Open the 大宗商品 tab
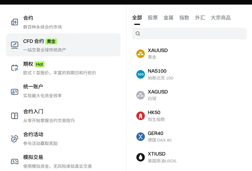252x171 pixels. 221,18
